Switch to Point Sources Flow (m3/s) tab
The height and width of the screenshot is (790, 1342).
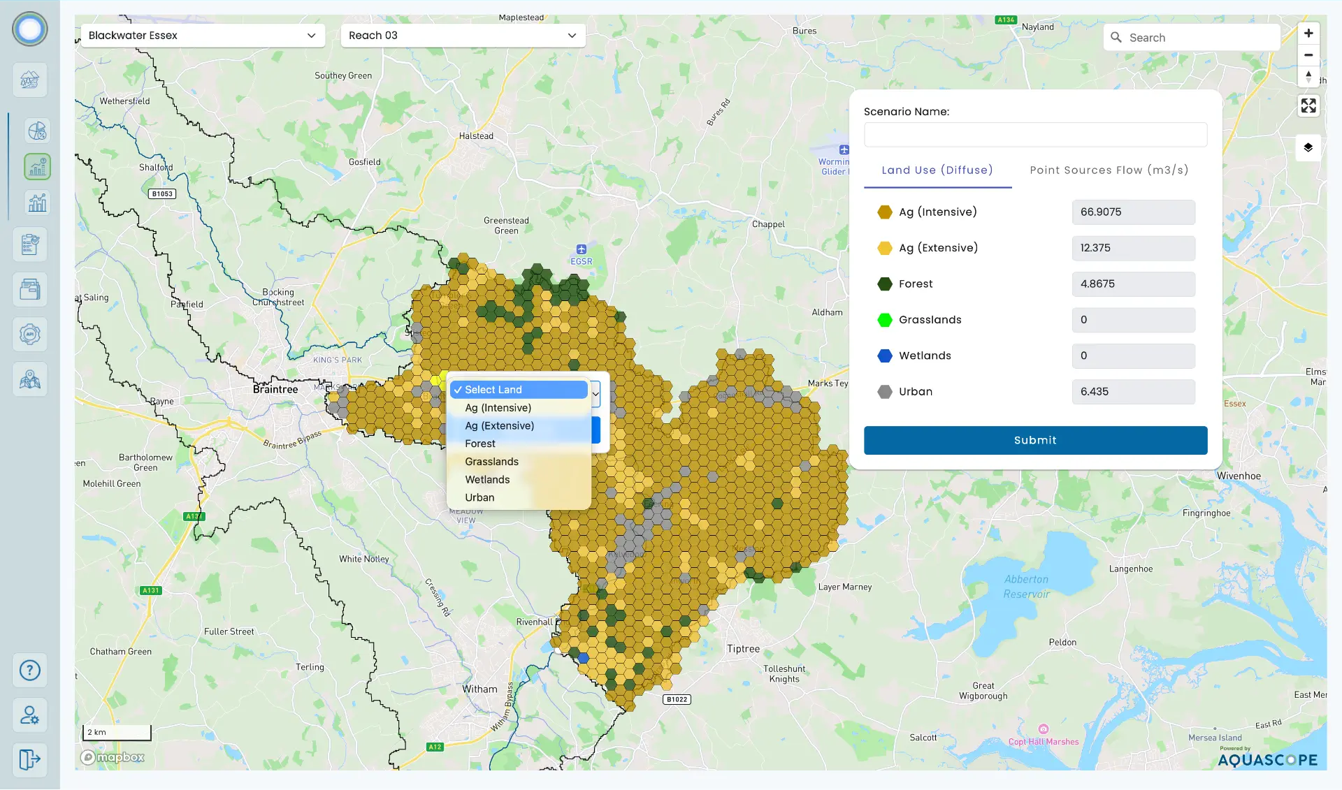(x=1109, y=170)
